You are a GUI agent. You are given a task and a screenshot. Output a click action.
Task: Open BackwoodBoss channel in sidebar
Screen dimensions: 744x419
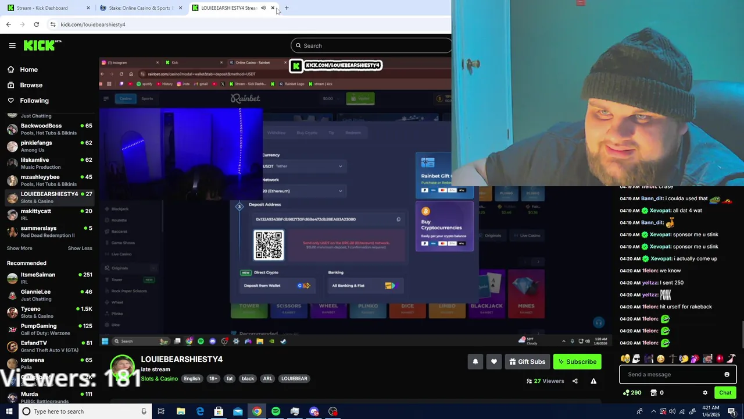(49, 129)
